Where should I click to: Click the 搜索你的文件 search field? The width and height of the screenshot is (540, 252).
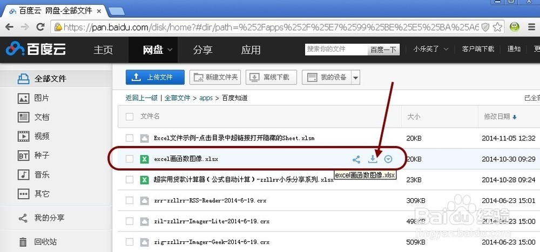(x=336, y=50)
